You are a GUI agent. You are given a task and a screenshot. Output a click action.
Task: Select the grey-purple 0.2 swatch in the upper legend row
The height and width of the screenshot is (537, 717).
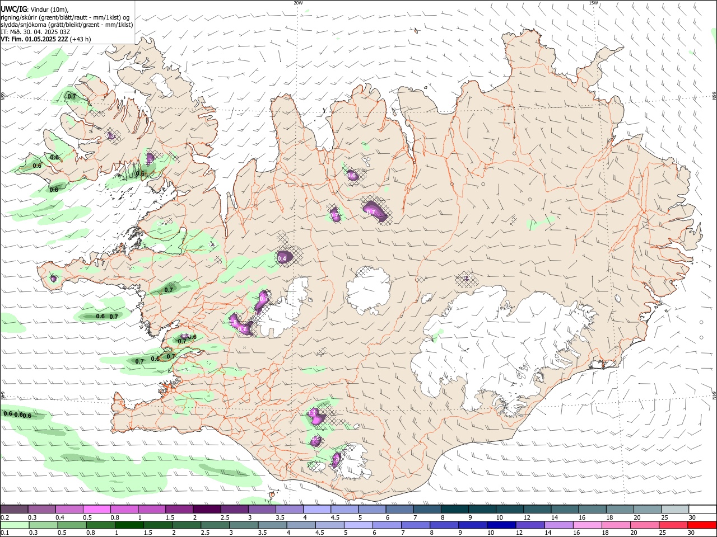[14, 509]
